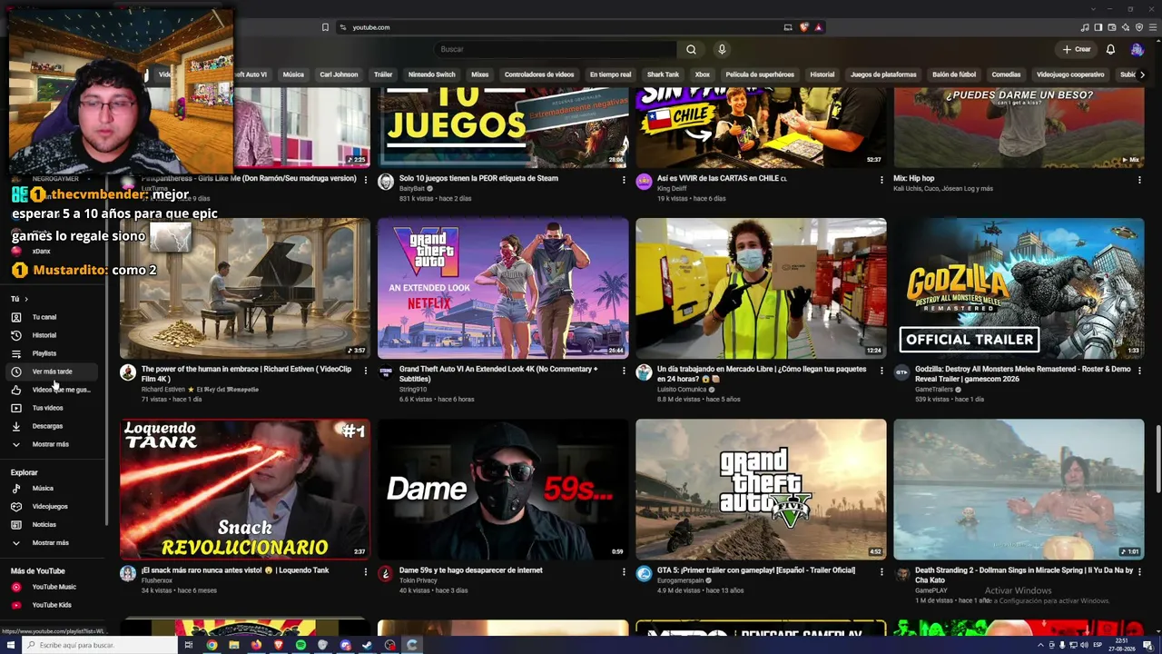Image resolution: width=1162 pixels, height=654 pixels.
Task: Open YouTube Music in the sidebar
Action: tap(50, 587)
